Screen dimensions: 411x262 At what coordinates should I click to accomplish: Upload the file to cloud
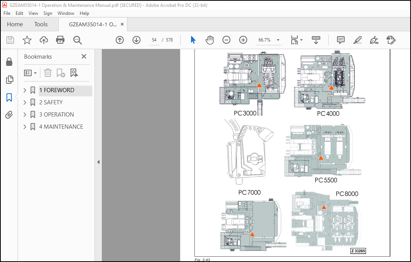pos(44,40)
